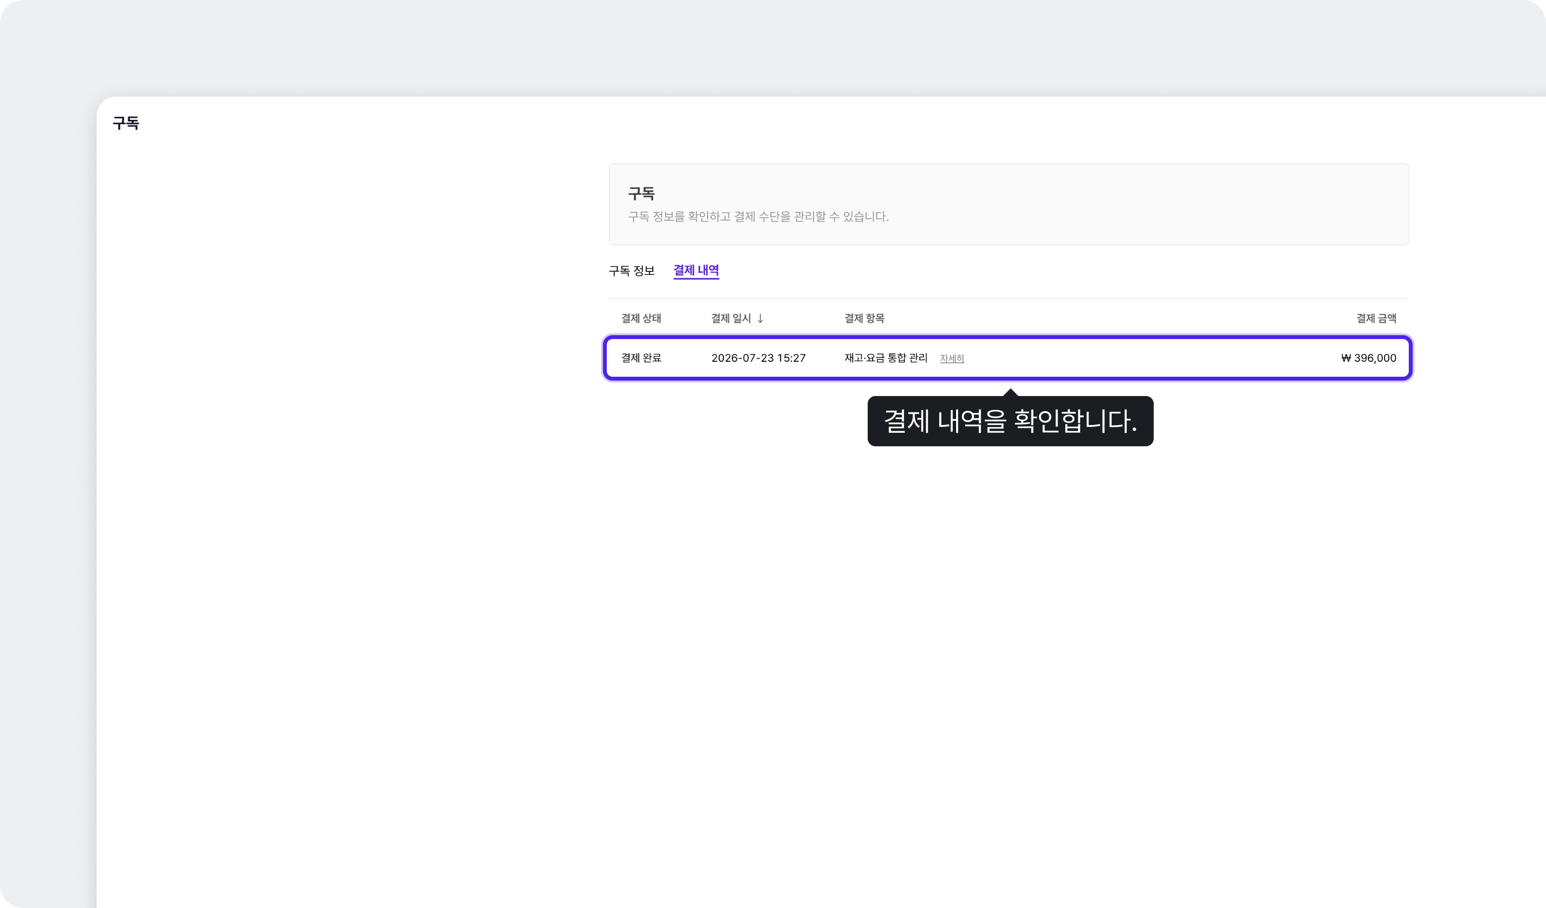Screen dimensions: 1546x908
Task: Click the 구독 정보를 확인하고 description text
Action: pos(758,216)
